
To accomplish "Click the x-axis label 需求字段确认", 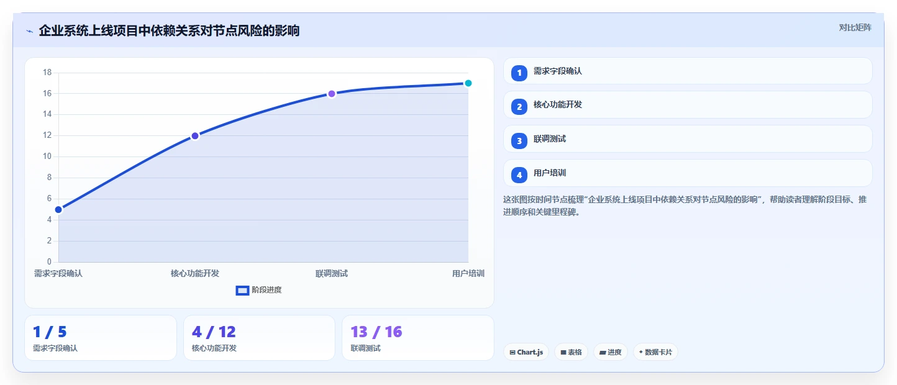I will (x=58, y=273).
